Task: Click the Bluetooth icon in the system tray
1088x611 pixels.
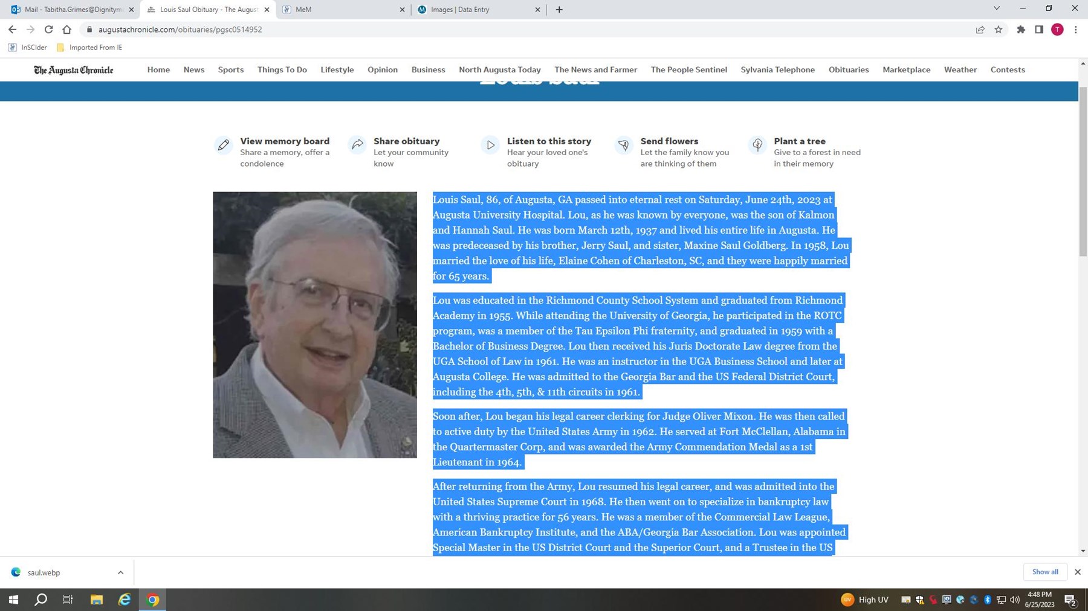Action: pos(988,600)
